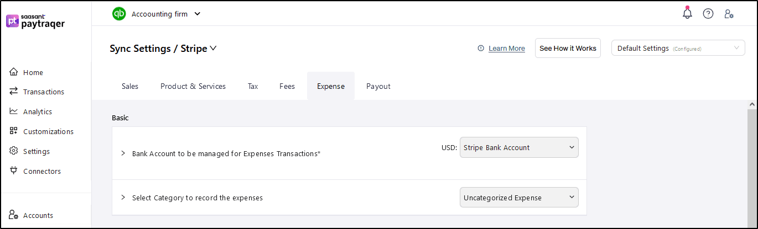Open Transactions from the sidebar

pyautogui.click(x=43, y=92)
